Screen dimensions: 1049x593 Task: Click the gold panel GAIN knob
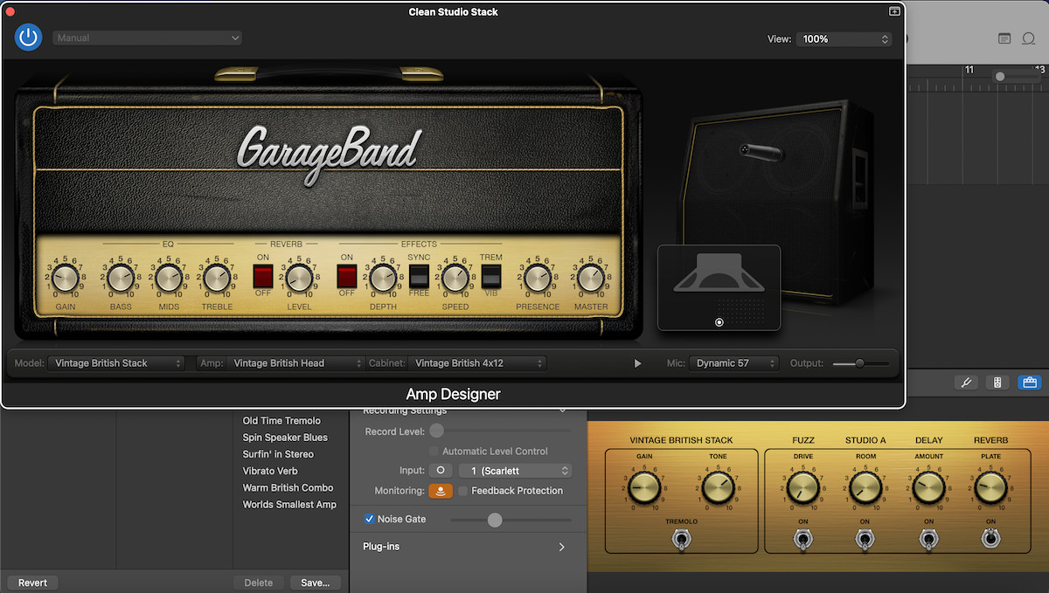(x=644, y=488)
